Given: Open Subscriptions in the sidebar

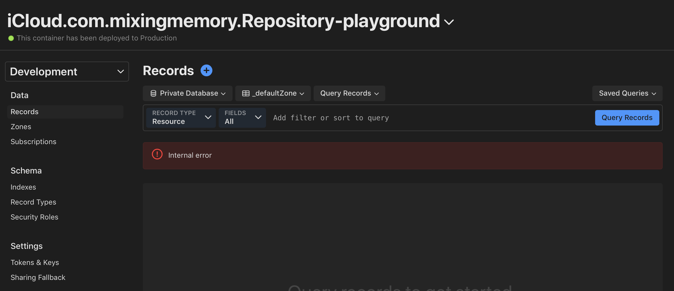Looking at the screenshot, I should tap(33, 142).
